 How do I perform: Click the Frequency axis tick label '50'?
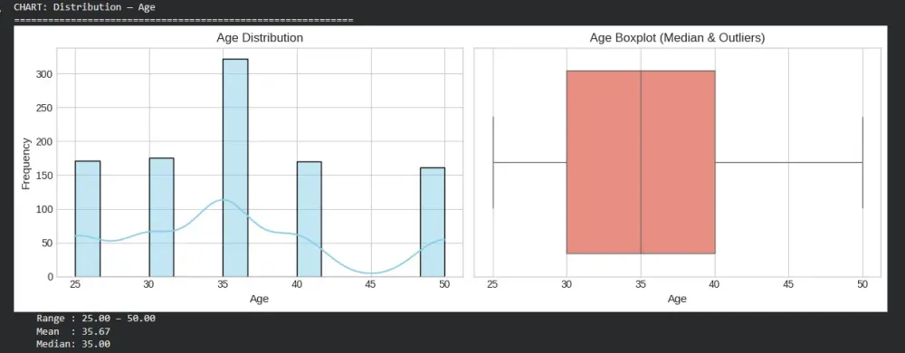tap(47, 243)
